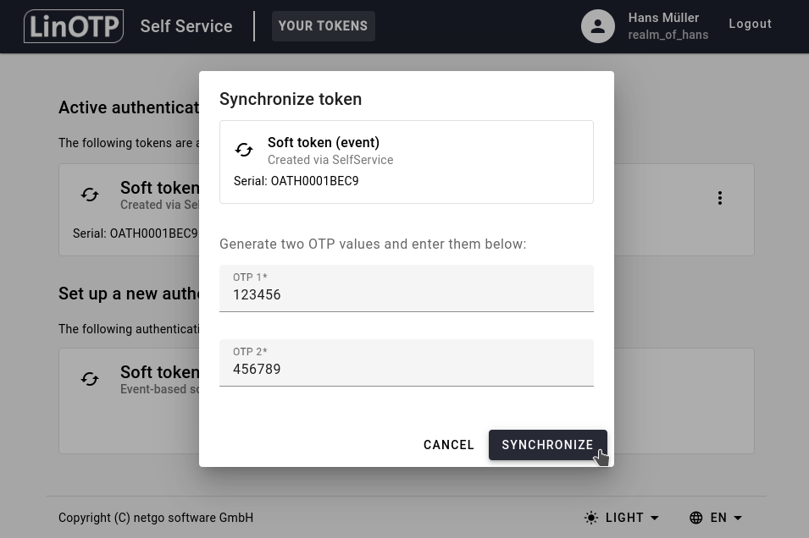Click the sync icon in the dialog token card

point(244,150)
